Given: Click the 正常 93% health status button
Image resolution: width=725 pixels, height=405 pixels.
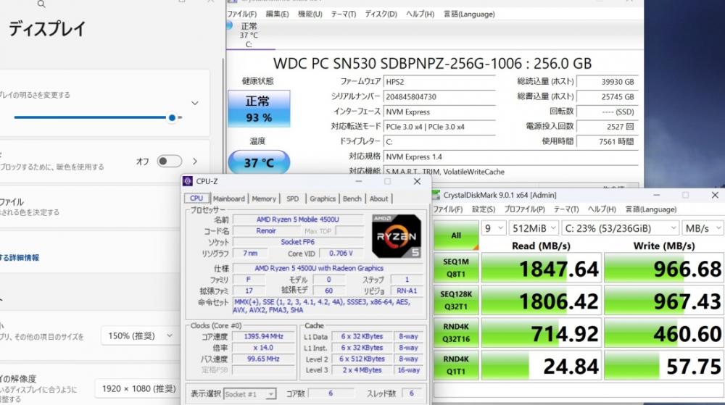Looking at the screenshot, I should coord(259,109).
